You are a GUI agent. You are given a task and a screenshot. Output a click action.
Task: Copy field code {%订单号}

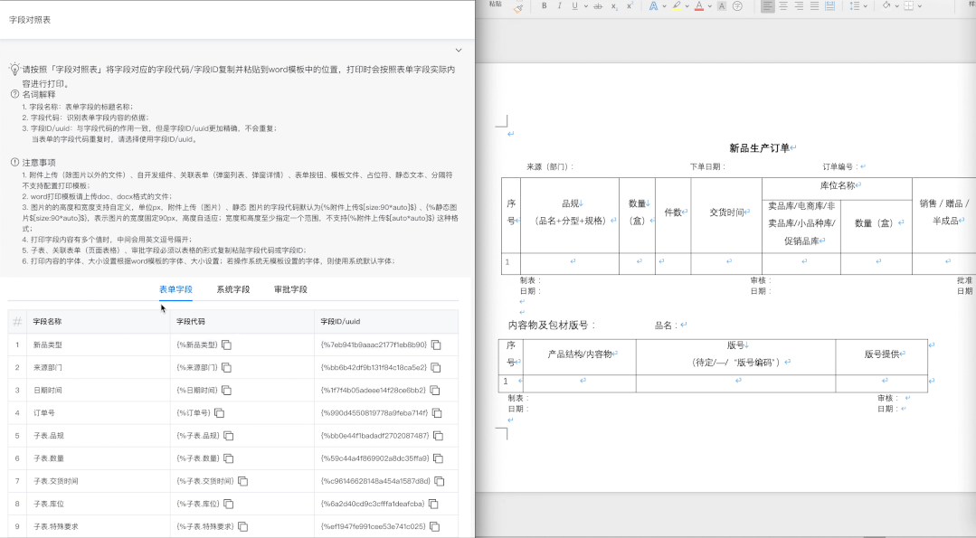[219, 413]
